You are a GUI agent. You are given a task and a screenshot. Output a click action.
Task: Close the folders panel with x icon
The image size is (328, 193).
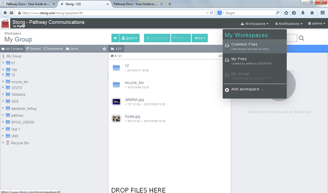pyautogui.click(x=105, y=49)
